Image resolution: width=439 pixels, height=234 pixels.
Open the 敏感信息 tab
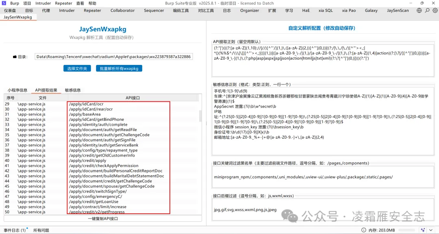pos(73,90)
